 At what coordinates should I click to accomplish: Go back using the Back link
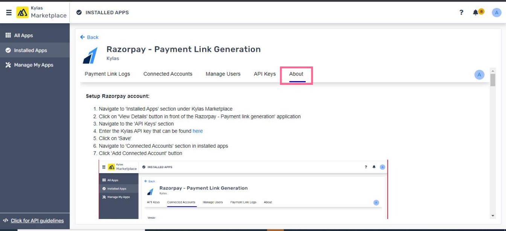click(89, 37)
